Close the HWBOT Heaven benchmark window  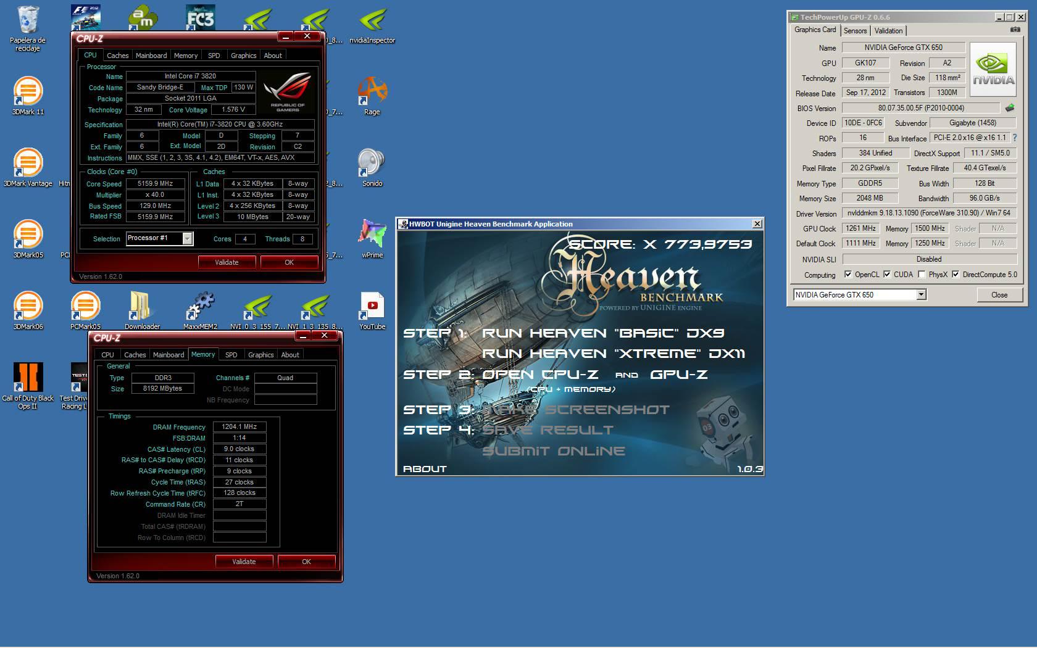(757, 224)
